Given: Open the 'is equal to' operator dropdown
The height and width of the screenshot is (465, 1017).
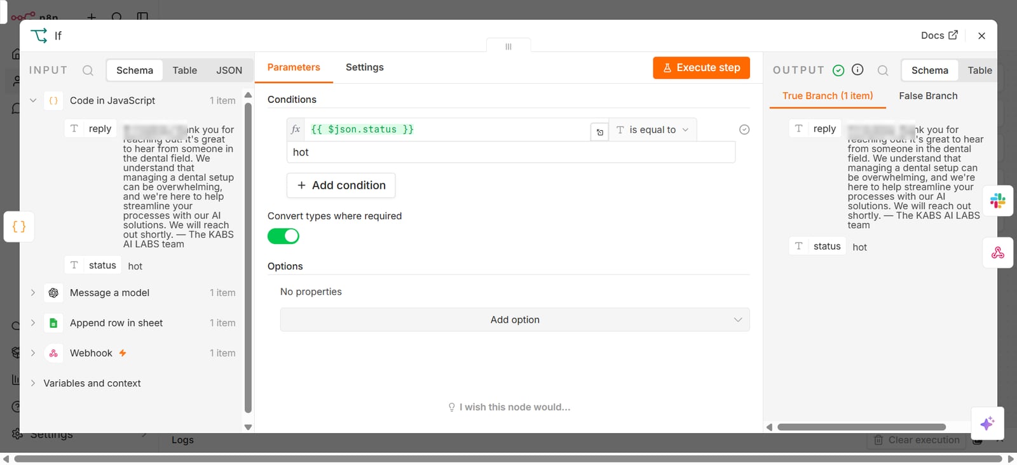Looking at the screenshot, I should pyautogui.click(x=653, y=130).
